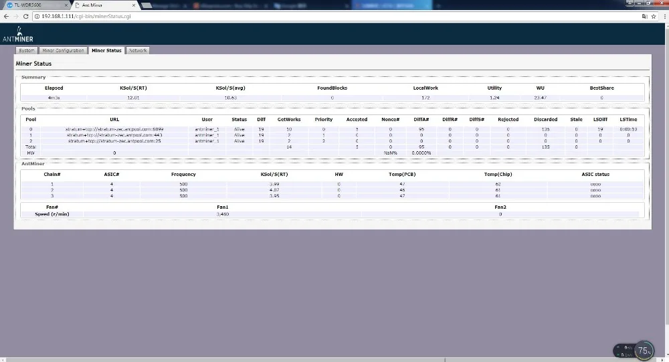Open the Miner Configuration tab

(x=63, y=51)
